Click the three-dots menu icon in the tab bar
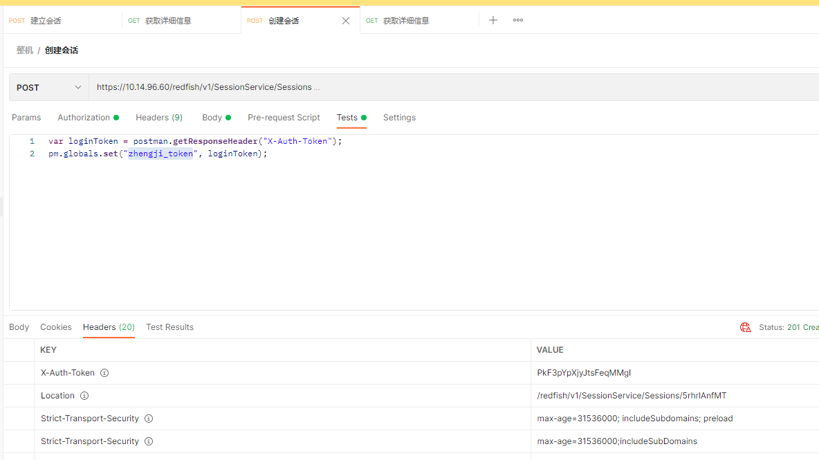This screenshot has width=819, height=460. [517, 20]
